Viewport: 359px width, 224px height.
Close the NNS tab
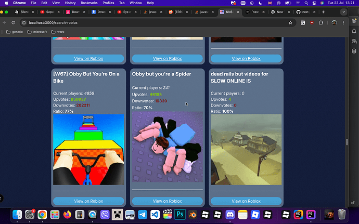click(x=238, y=12)
